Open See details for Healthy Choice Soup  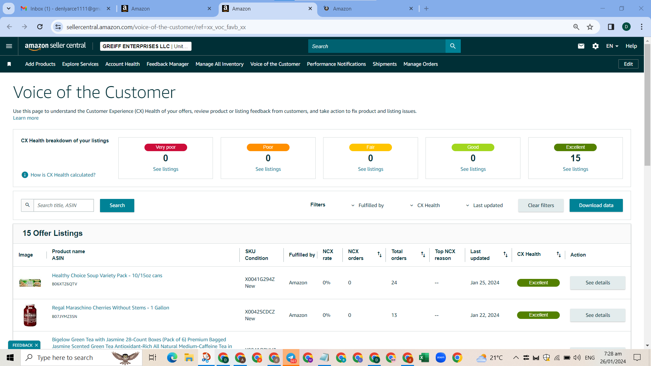coord(598,283)
